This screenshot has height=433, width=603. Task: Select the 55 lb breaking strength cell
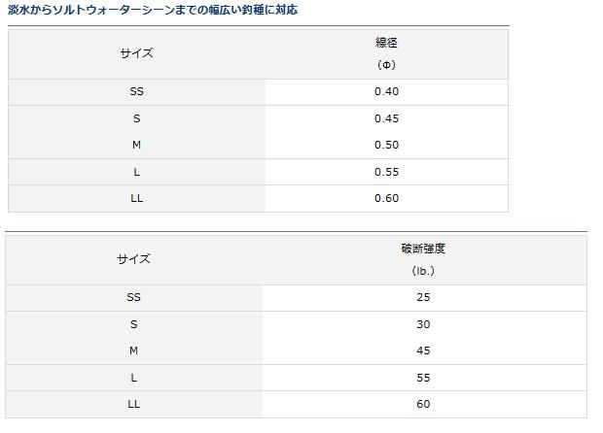pyautogui.click(x=423, y=378)
